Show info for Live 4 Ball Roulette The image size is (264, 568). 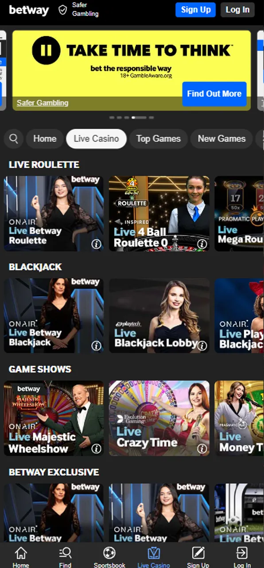[202, 244]
